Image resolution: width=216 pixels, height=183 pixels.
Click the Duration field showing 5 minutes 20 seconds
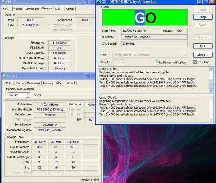[x=154, y=37]
